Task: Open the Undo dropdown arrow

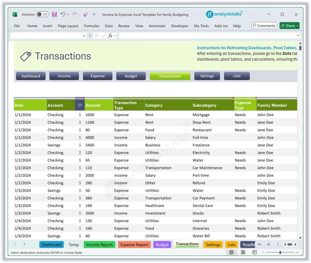Action: coord(68,14)
